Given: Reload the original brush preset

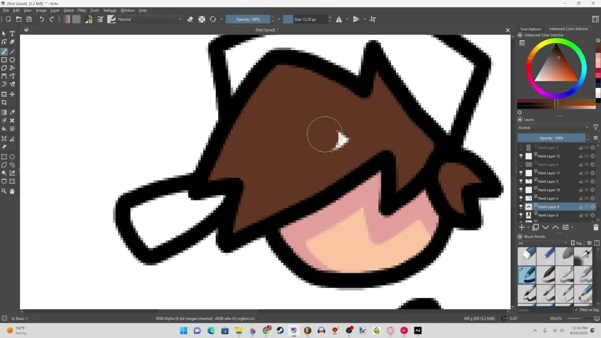Looking at the screenshot, I should tap(213, 19).
